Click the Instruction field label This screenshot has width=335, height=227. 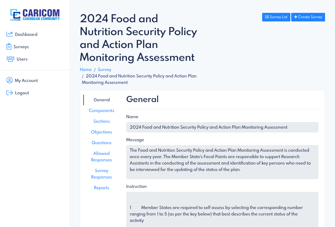[x=137, y=187]
